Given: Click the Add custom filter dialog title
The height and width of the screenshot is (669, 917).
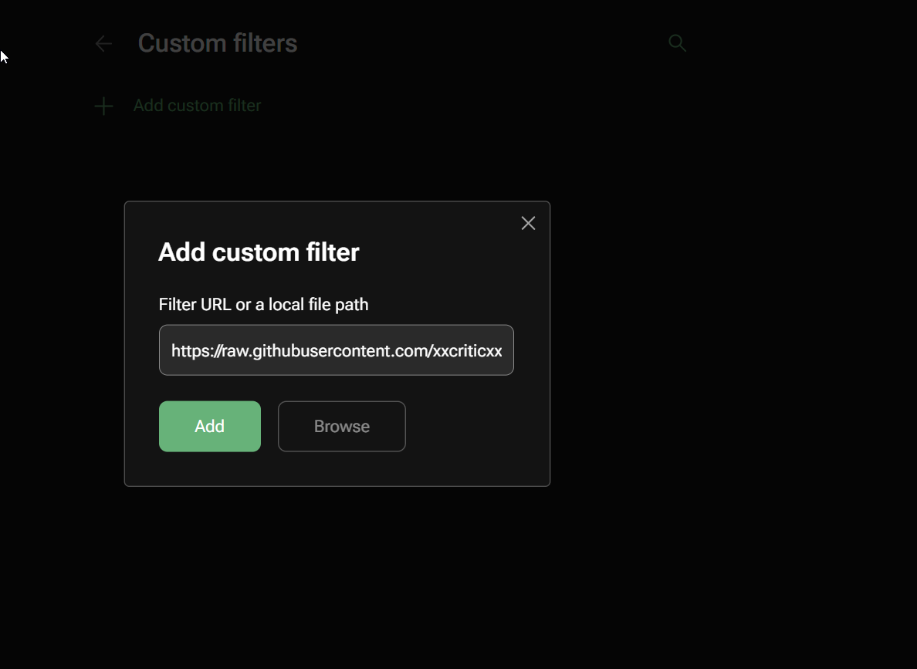Looking at the screenshot, I should [259, 252].
